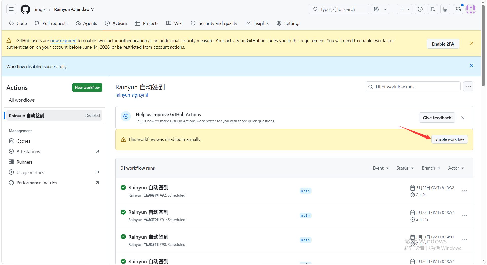Open the Wiki tab
Image resolution: width=487 pixels, height=265 pixels.
(174, 23)
